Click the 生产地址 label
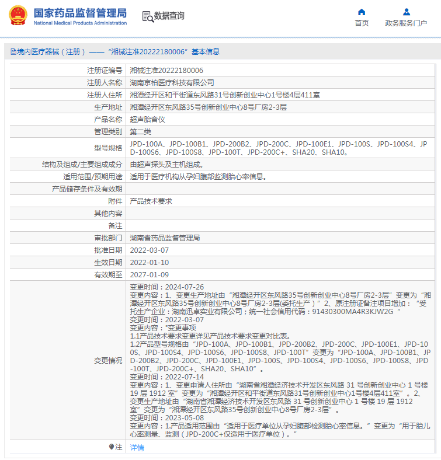This screenshot has height=460, width=441. (x=108, y=107)
